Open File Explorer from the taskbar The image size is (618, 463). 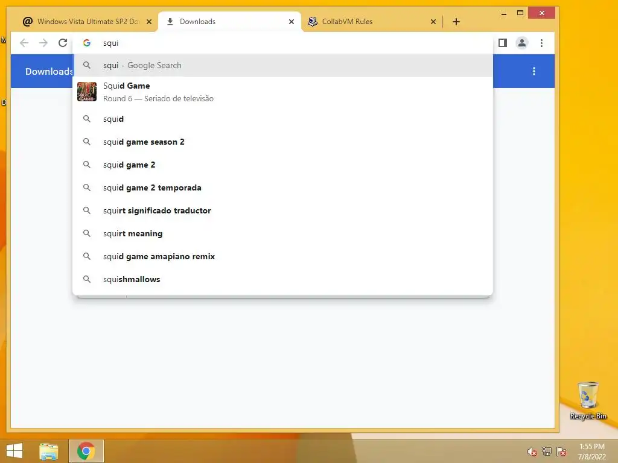(49, 451)
